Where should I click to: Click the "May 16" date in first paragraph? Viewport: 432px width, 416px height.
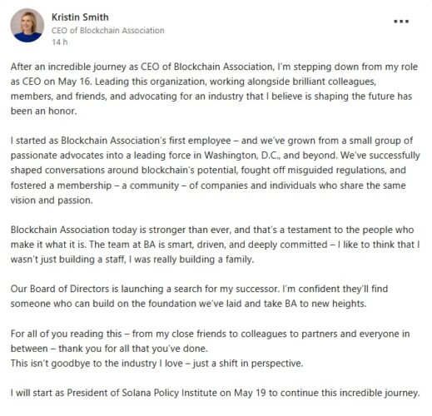pyautogui.click(x=74, y=82)
